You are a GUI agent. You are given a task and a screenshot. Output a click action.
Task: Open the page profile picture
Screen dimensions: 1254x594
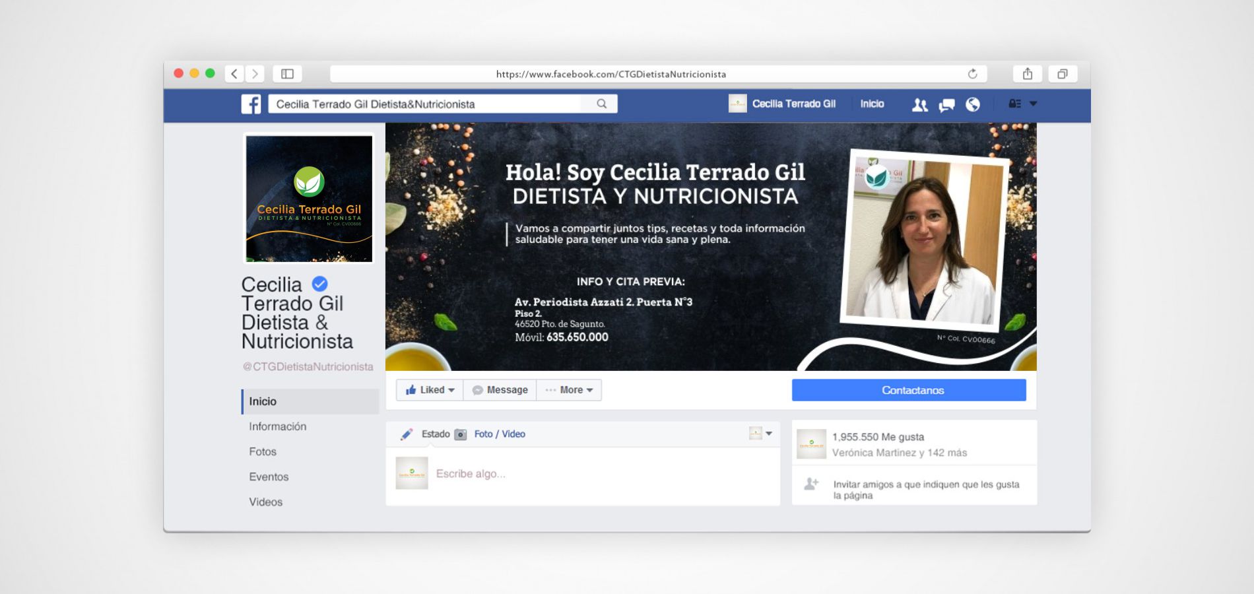pos(309,199)
